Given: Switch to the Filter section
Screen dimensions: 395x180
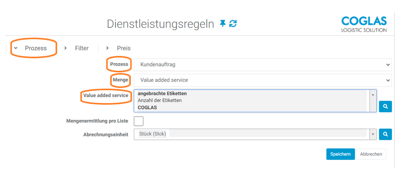Looking at the screenshot, I should point(82,48).
